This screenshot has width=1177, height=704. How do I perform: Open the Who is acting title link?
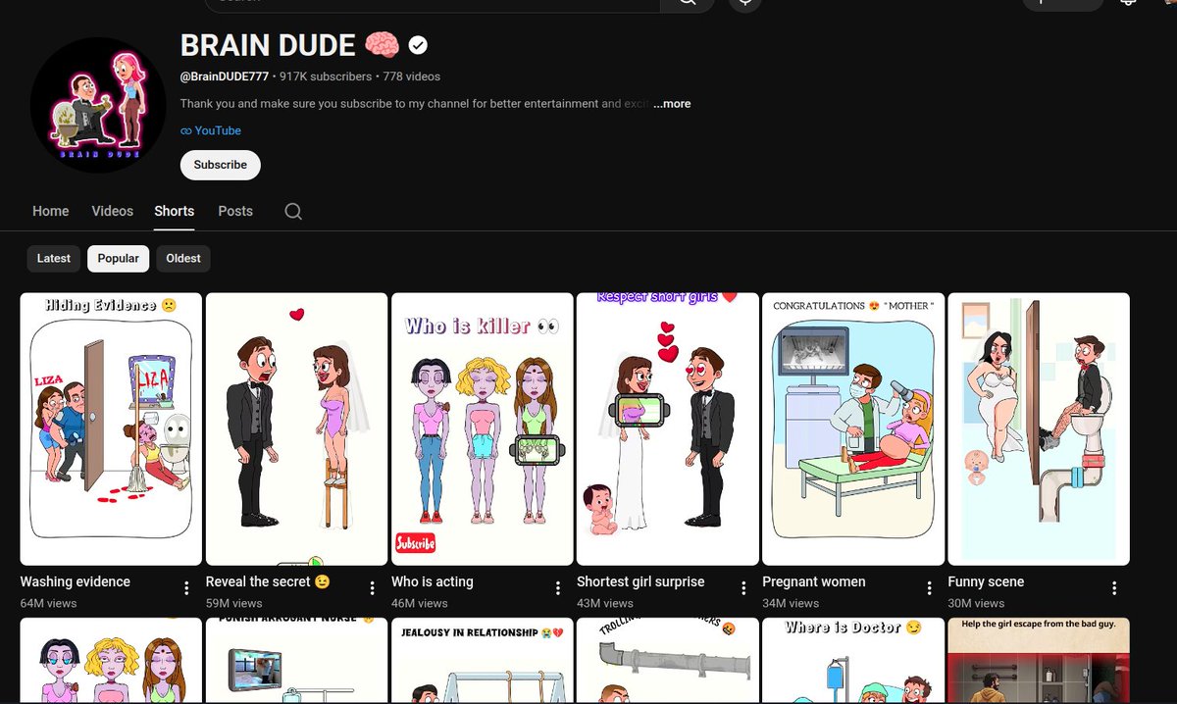pyautogui.click(x=433, y=581)
